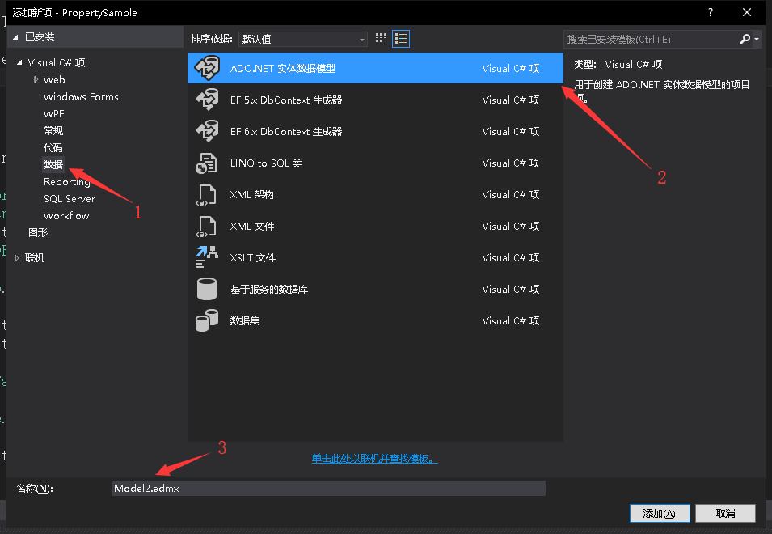Click the 添加(A) button
The width and height of the screenshot is (772, 534).
pyautogui.click(x=660, y=513)
